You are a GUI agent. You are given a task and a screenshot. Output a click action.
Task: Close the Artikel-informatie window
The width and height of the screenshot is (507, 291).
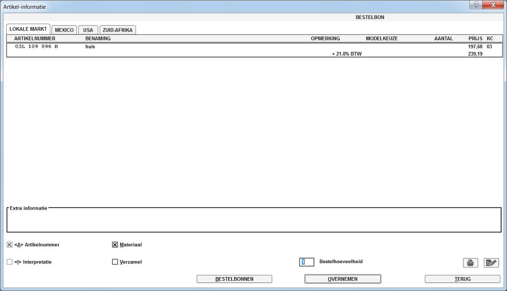493,5
